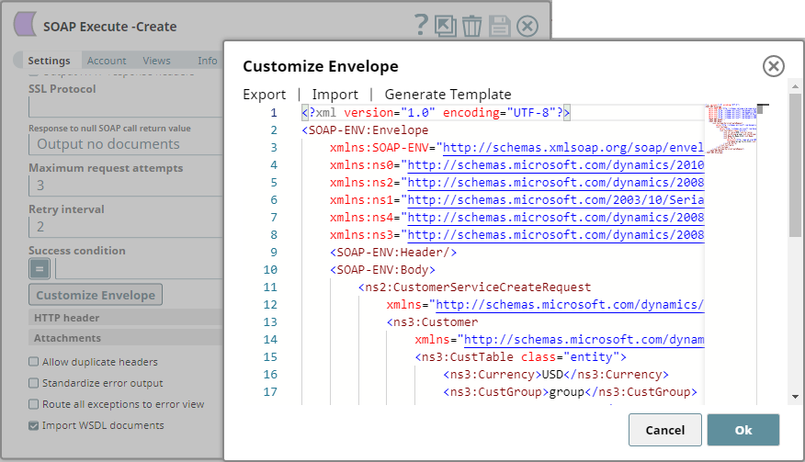Switch to the Account tab
This screenshot has width=805, height=462.
107,61
